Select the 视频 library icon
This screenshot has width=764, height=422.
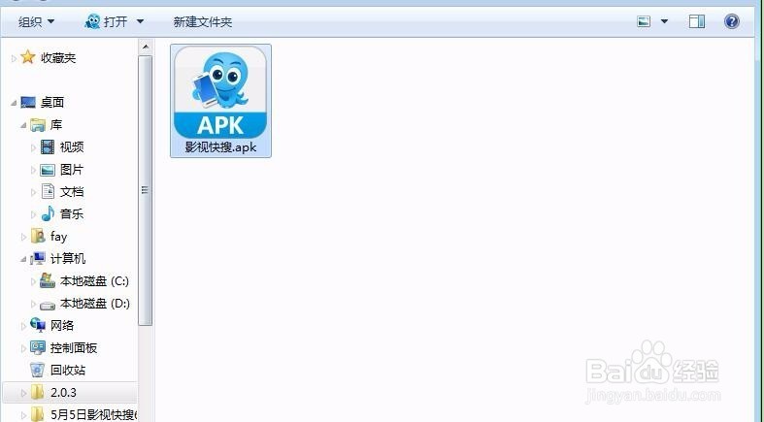coord(48,146)
